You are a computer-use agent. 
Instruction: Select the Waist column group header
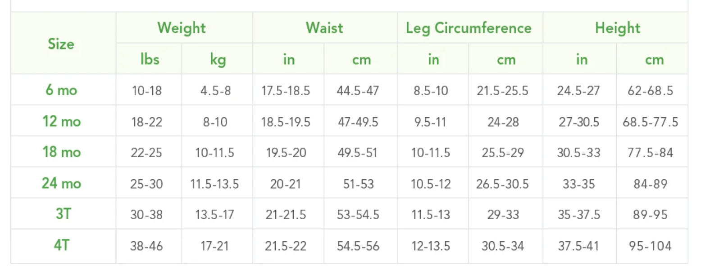pos(324,28)
